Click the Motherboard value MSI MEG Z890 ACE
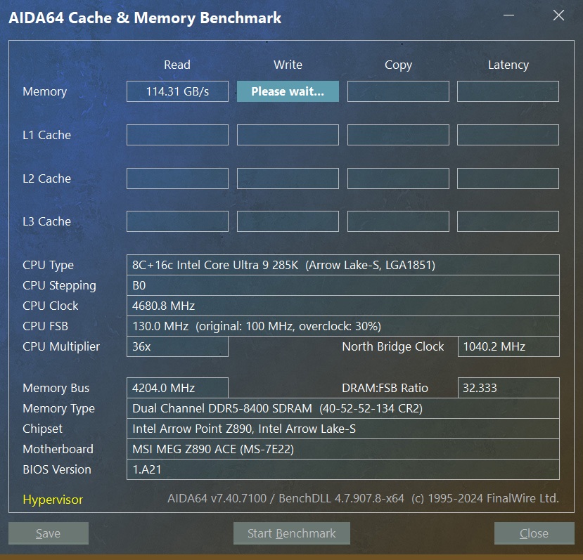Image resolution: width=583 pixels, height=560 pixels. pyautogui.click(x=343, y=449)
